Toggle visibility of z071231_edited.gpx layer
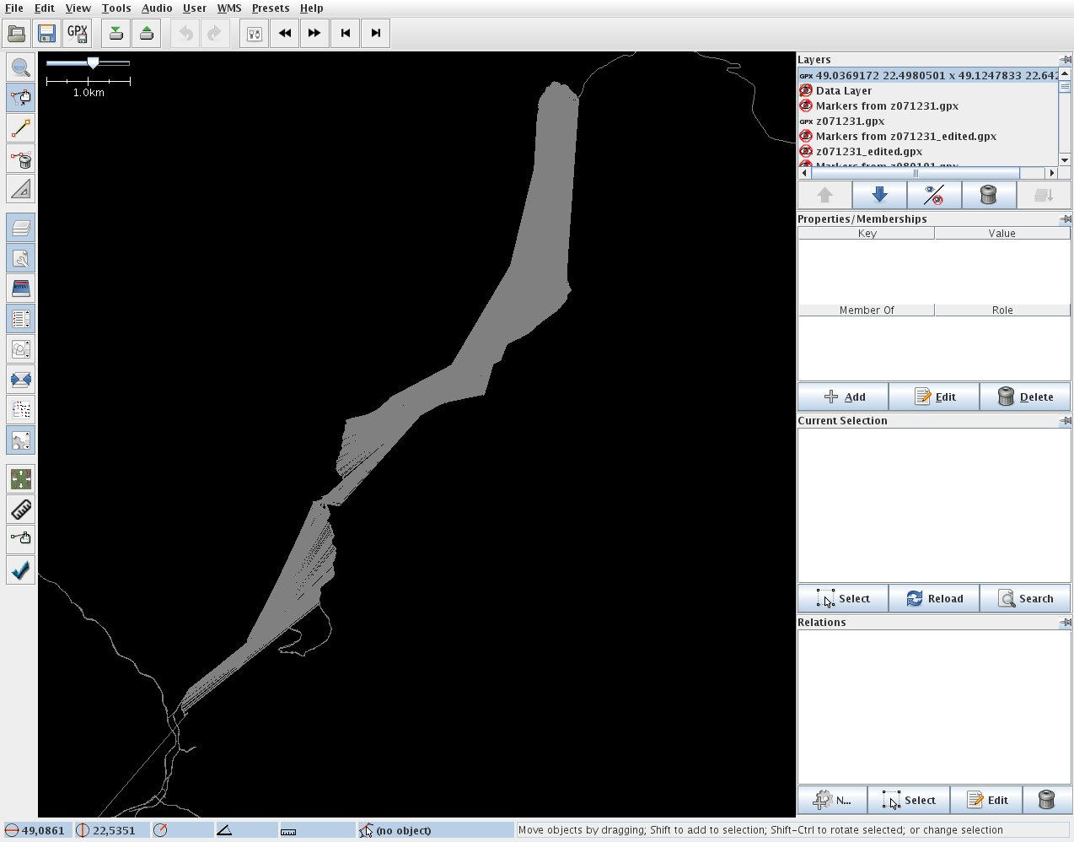Screen dimensions: 1074x842 806,151
